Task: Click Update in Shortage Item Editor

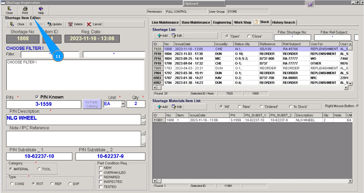Action: tap(54, 24)
